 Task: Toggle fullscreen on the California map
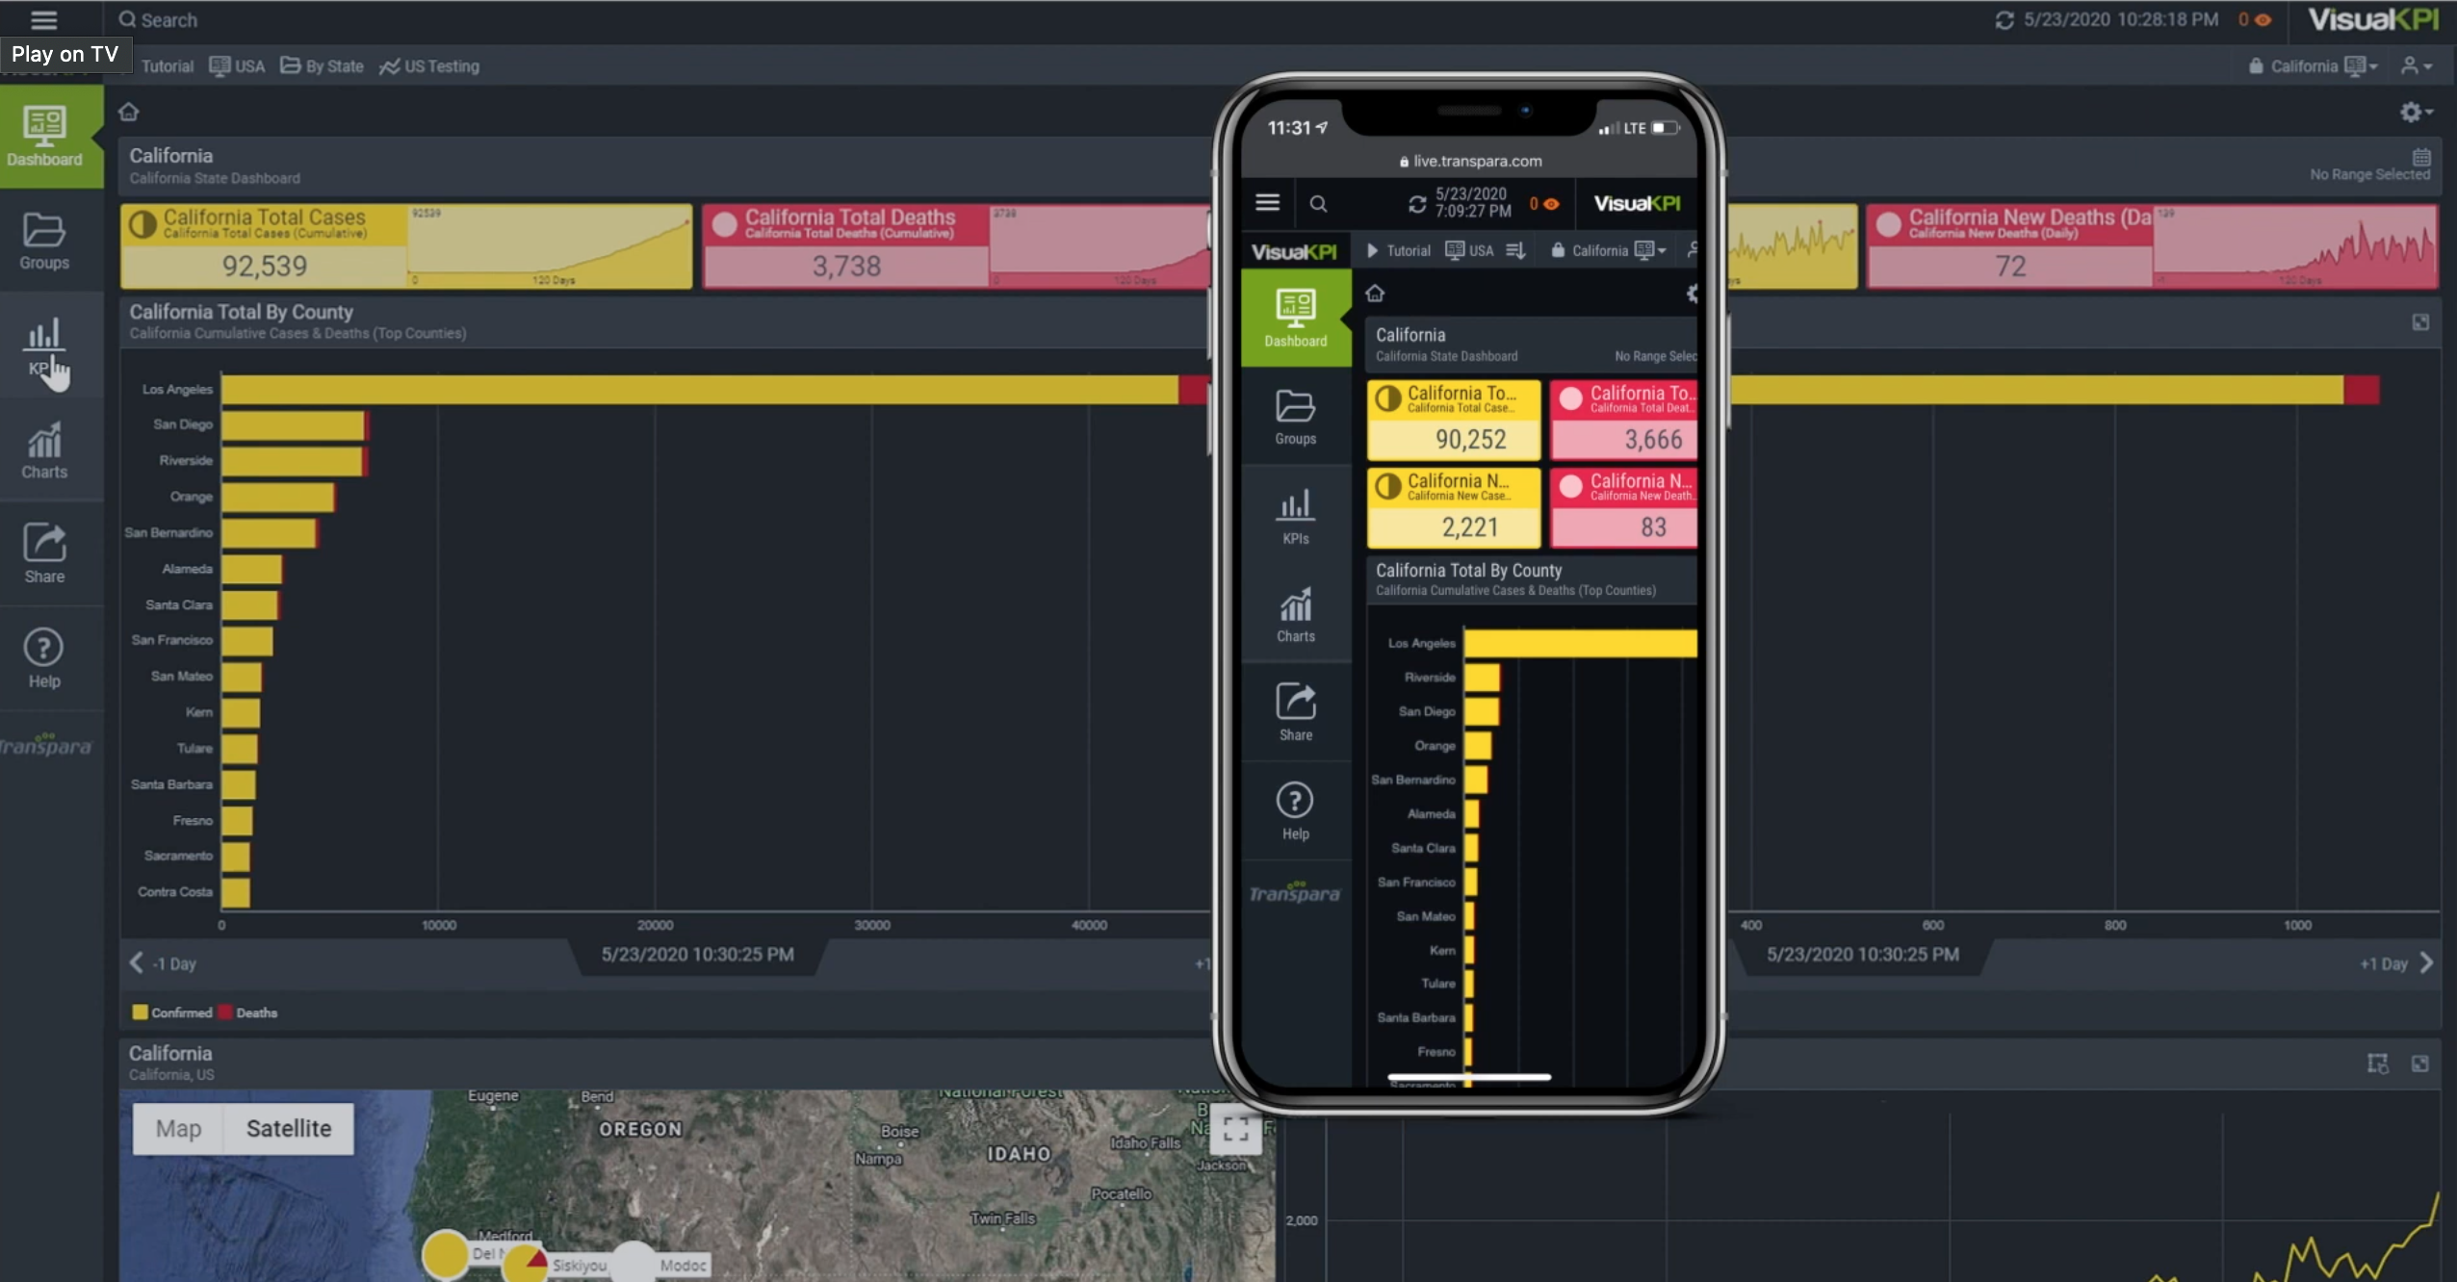(x=1236, y=1129)
